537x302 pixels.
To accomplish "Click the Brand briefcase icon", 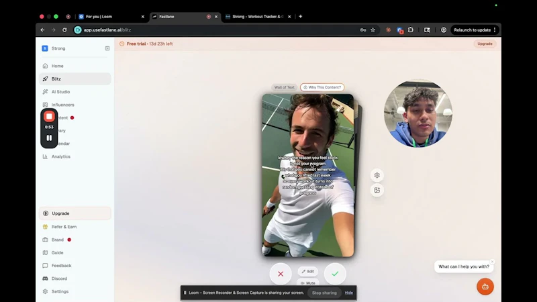I will tap(45, 240).
